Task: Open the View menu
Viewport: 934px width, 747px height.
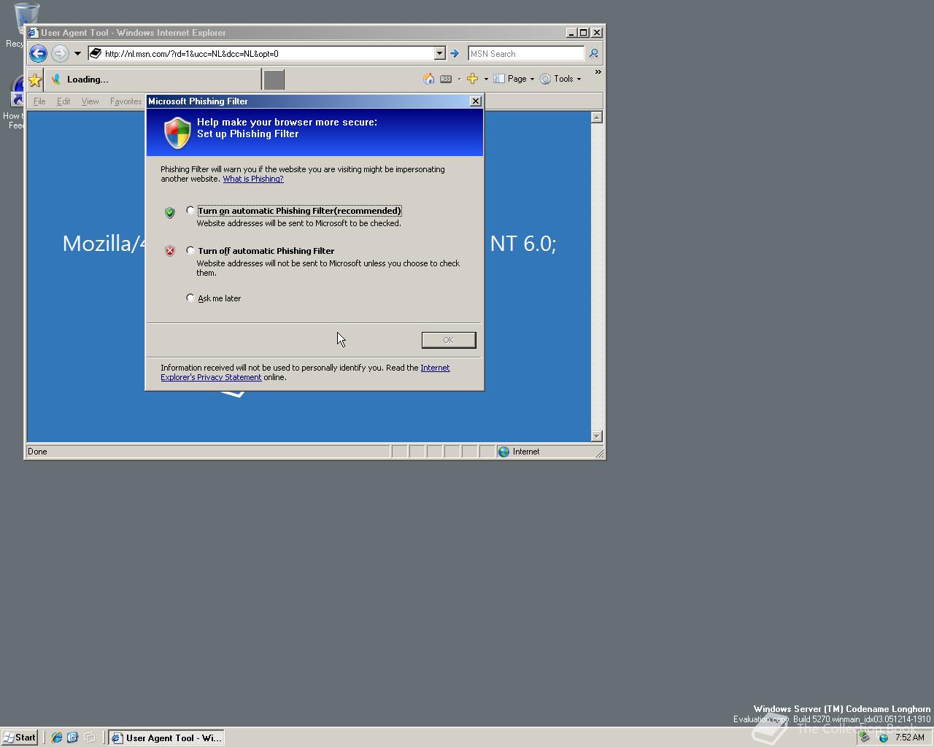Action: click(90, 101)
